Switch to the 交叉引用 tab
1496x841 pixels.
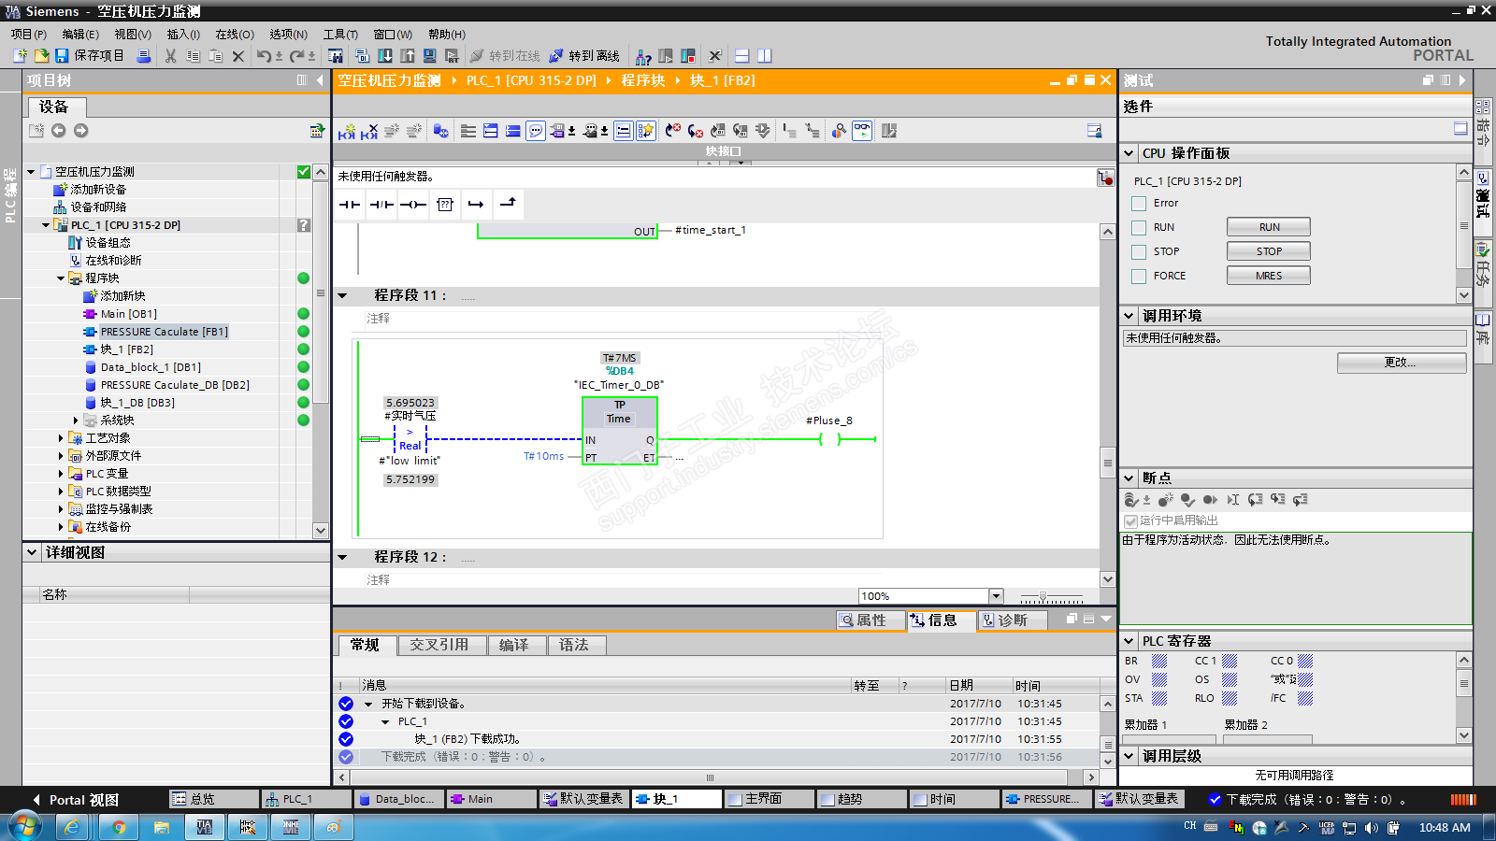(439, 646)
